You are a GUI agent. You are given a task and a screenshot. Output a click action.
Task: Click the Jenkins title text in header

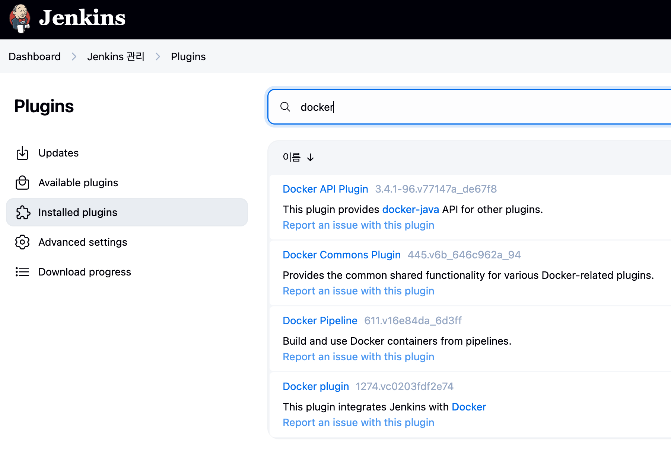82,18
